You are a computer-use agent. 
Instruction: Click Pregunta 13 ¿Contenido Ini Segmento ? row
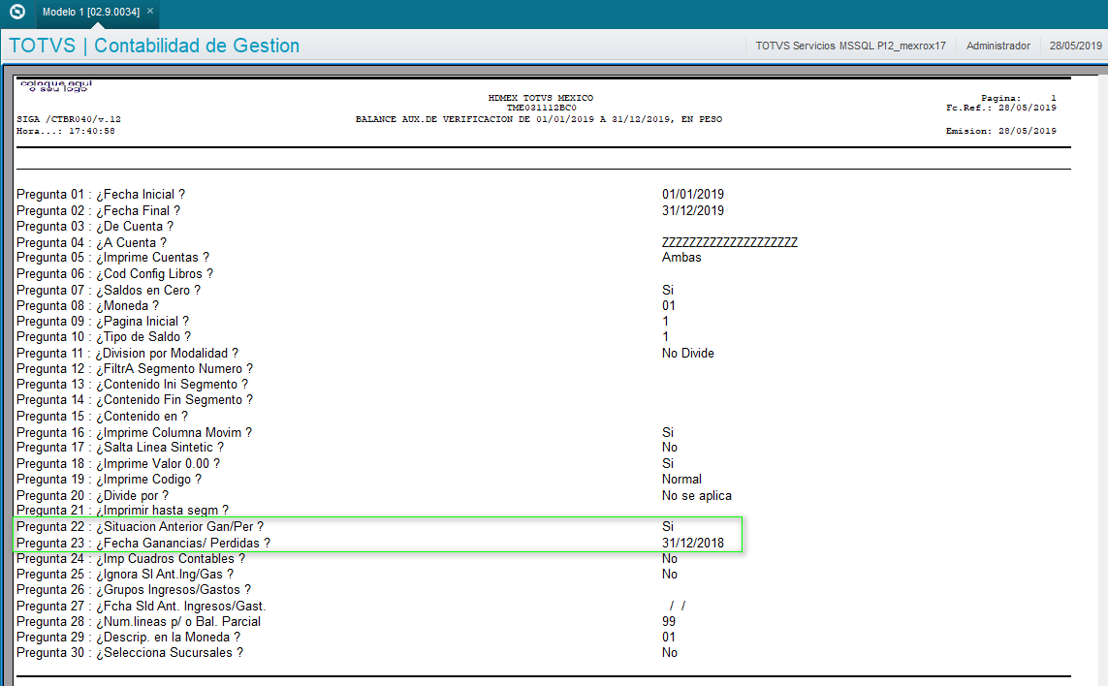coord(132,385)
